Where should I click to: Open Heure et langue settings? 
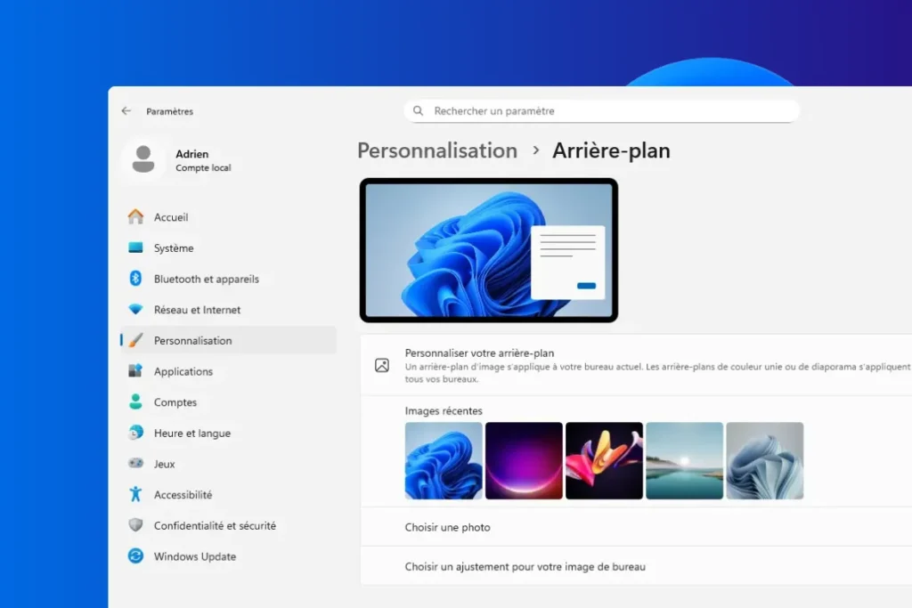pos(191,433)
